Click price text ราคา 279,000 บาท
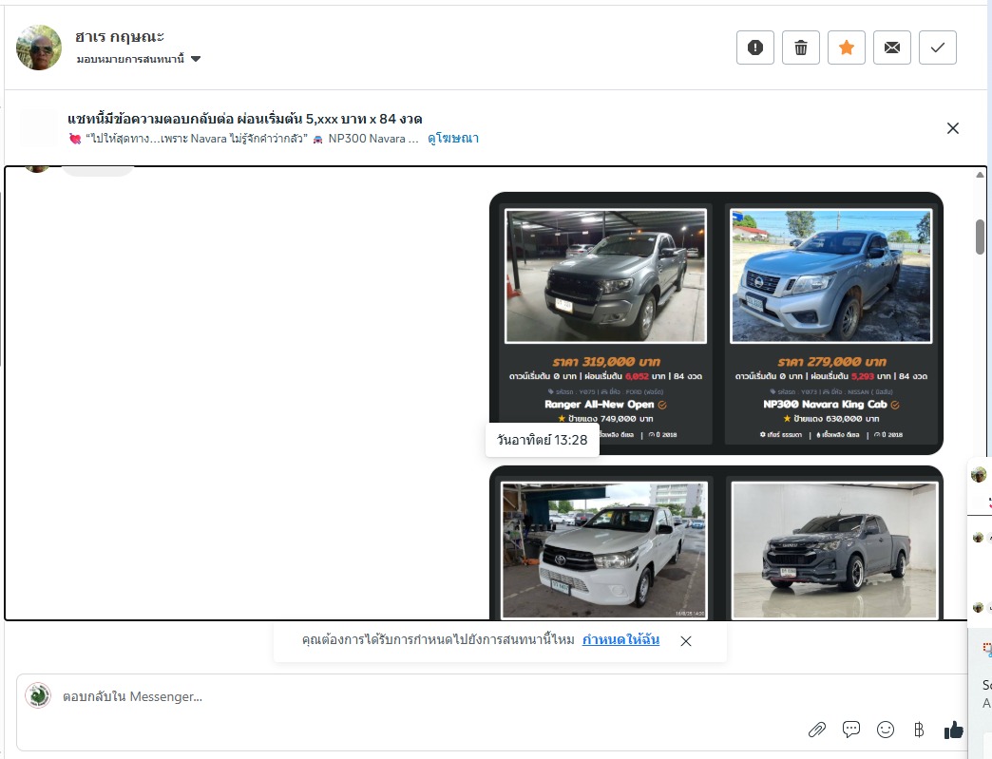Image resolution: width=992 pixels, height=759 pixels. click(x=831, y=362)
